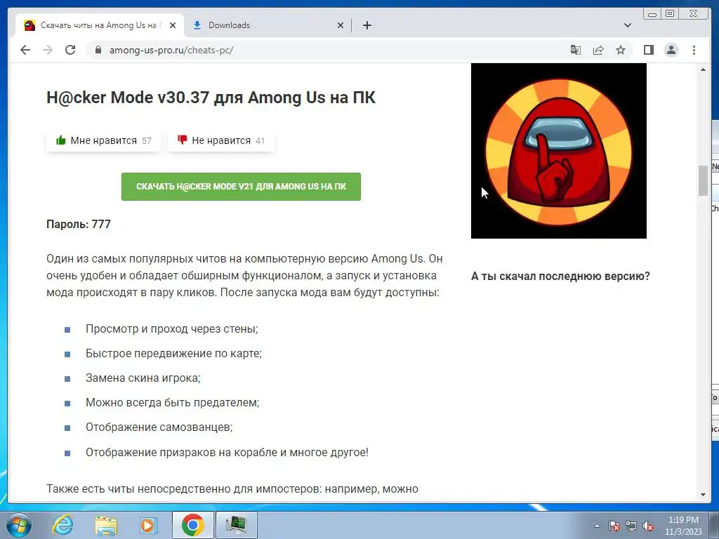Image resolution: width=719 pixels, height=539 pixels.
Task: Open Chrome side panel
Action: (648, 50)
